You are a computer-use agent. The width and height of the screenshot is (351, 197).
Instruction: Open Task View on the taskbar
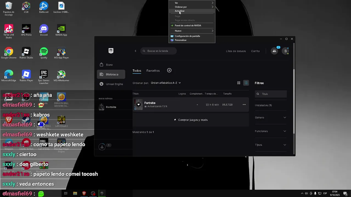[x=66, y=193]
